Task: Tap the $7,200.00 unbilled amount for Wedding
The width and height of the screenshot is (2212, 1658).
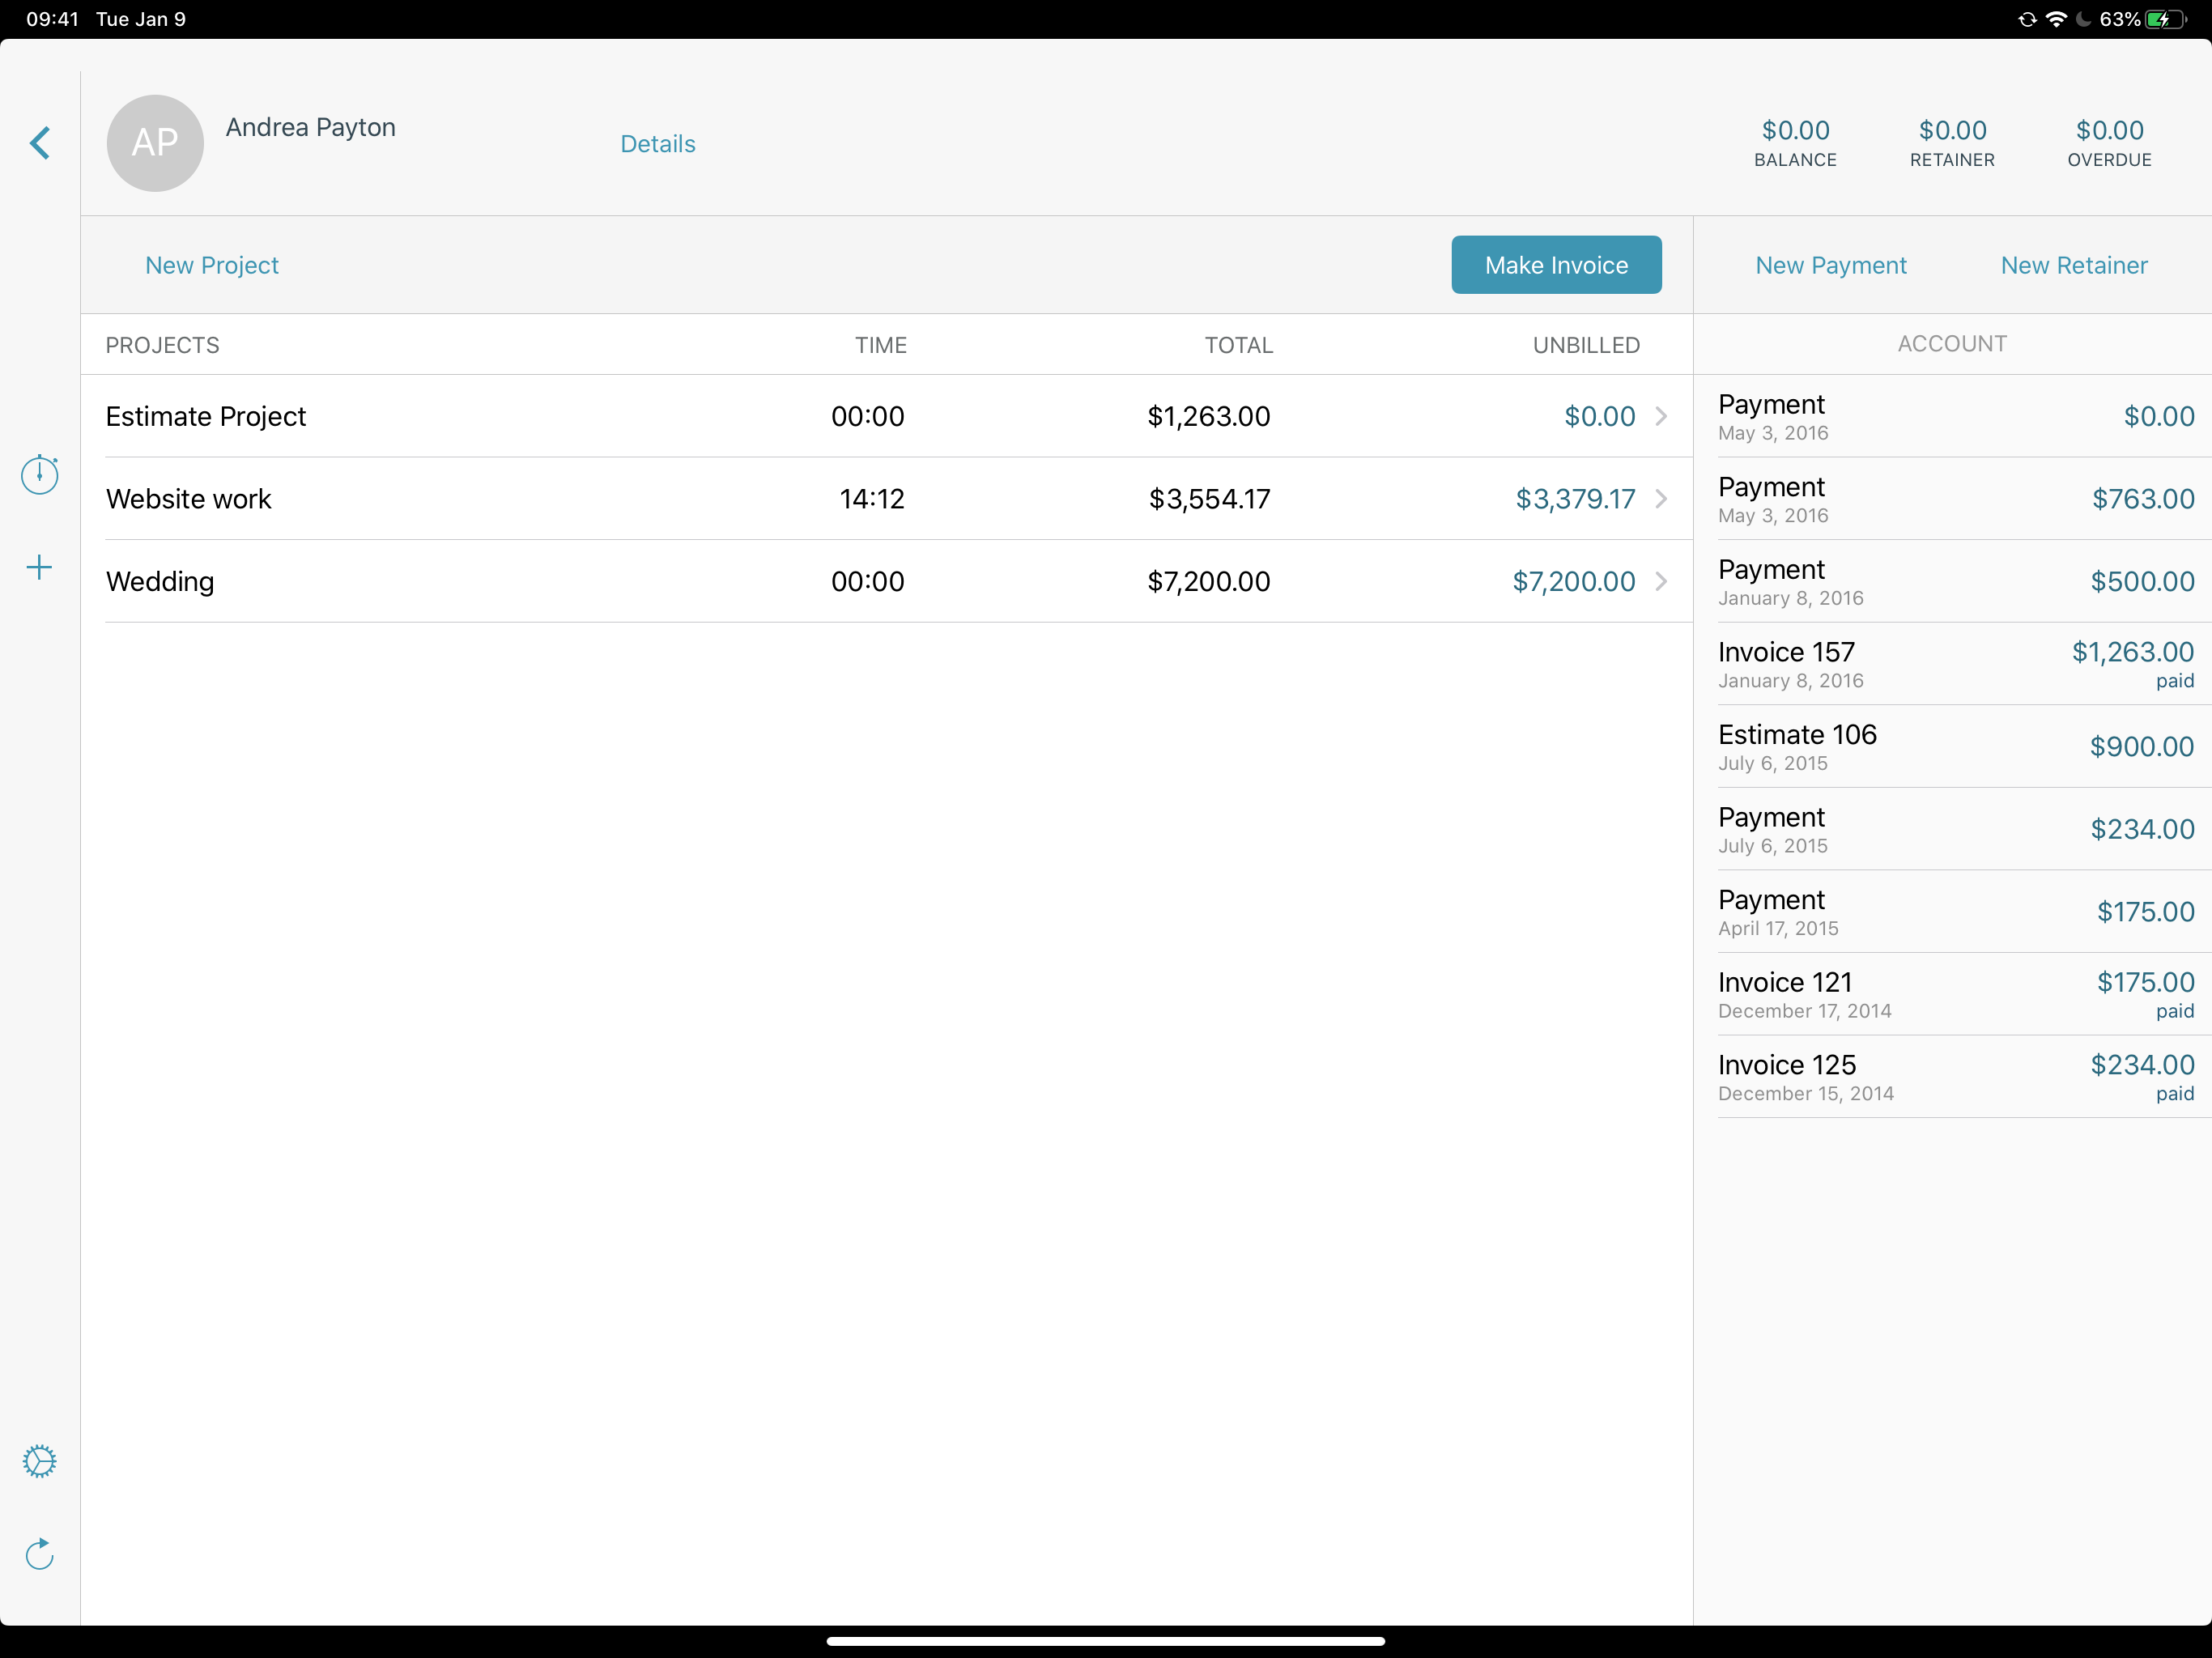Action: point(1574,581)
